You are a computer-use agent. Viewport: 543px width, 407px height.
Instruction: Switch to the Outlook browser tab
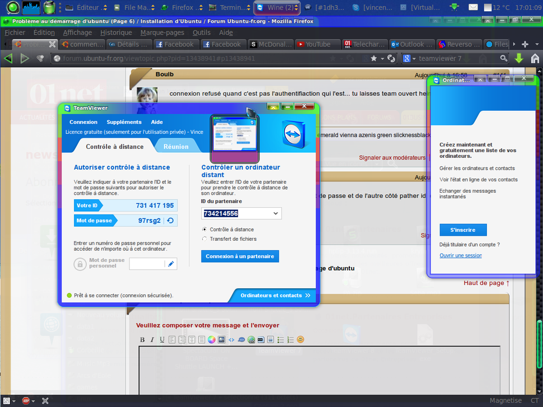(411, 44)
